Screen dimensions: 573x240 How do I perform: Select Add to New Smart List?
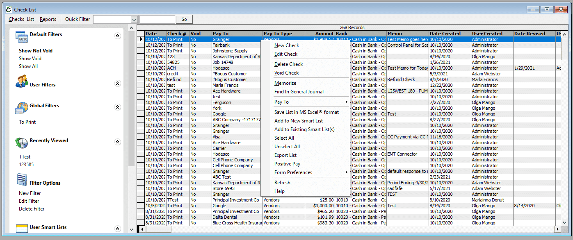pyautogui.click(x=299, y=121)
